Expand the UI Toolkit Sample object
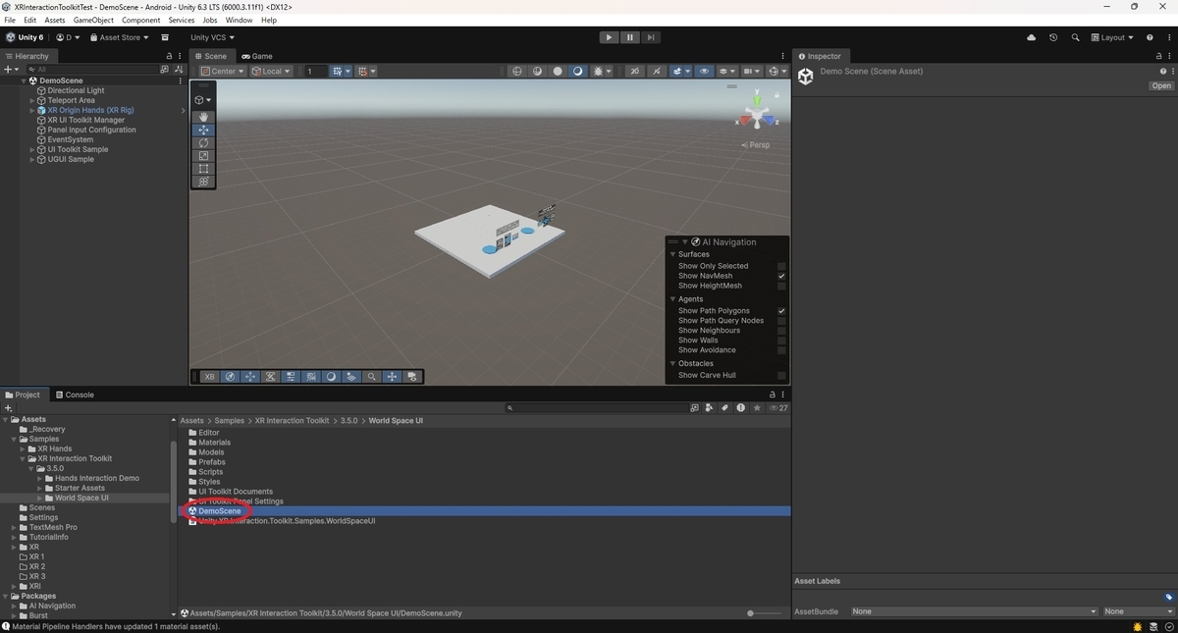 (x=32, y=149)
